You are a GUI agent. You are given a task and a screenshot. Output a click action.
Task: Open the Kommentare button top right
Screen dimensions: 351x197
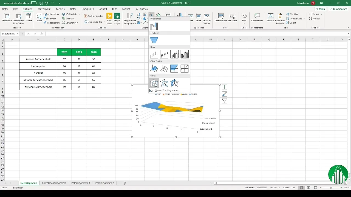[338, 9]
